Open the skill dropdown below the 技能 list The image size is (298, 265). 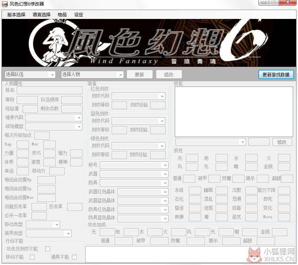pyautogui.click(x=211, y=142)
